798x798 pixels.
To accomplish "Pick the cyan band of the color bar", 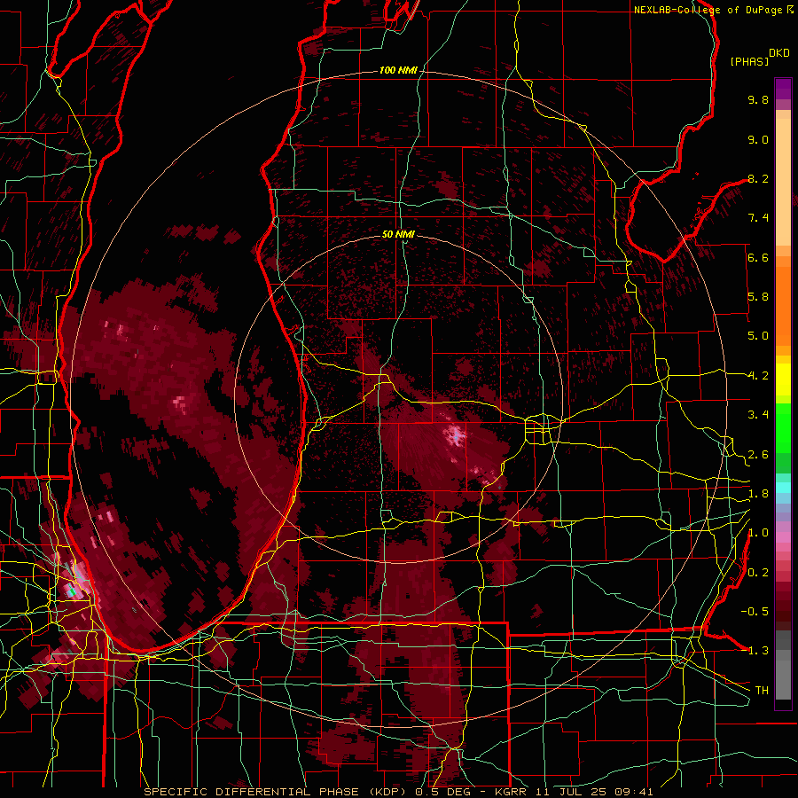I will [x=783, y=488].
